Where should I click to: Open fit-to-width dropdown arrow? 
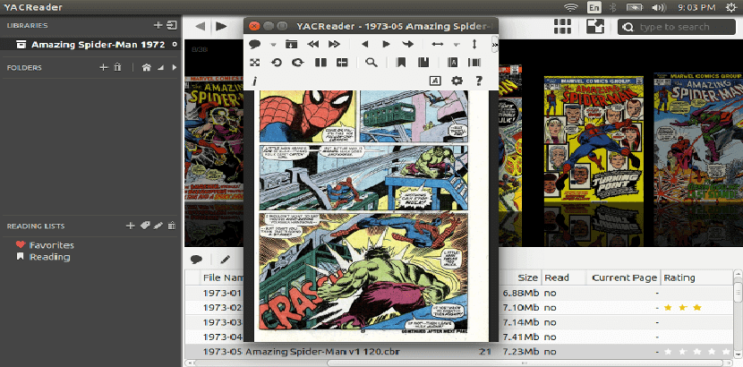point(456,45)
